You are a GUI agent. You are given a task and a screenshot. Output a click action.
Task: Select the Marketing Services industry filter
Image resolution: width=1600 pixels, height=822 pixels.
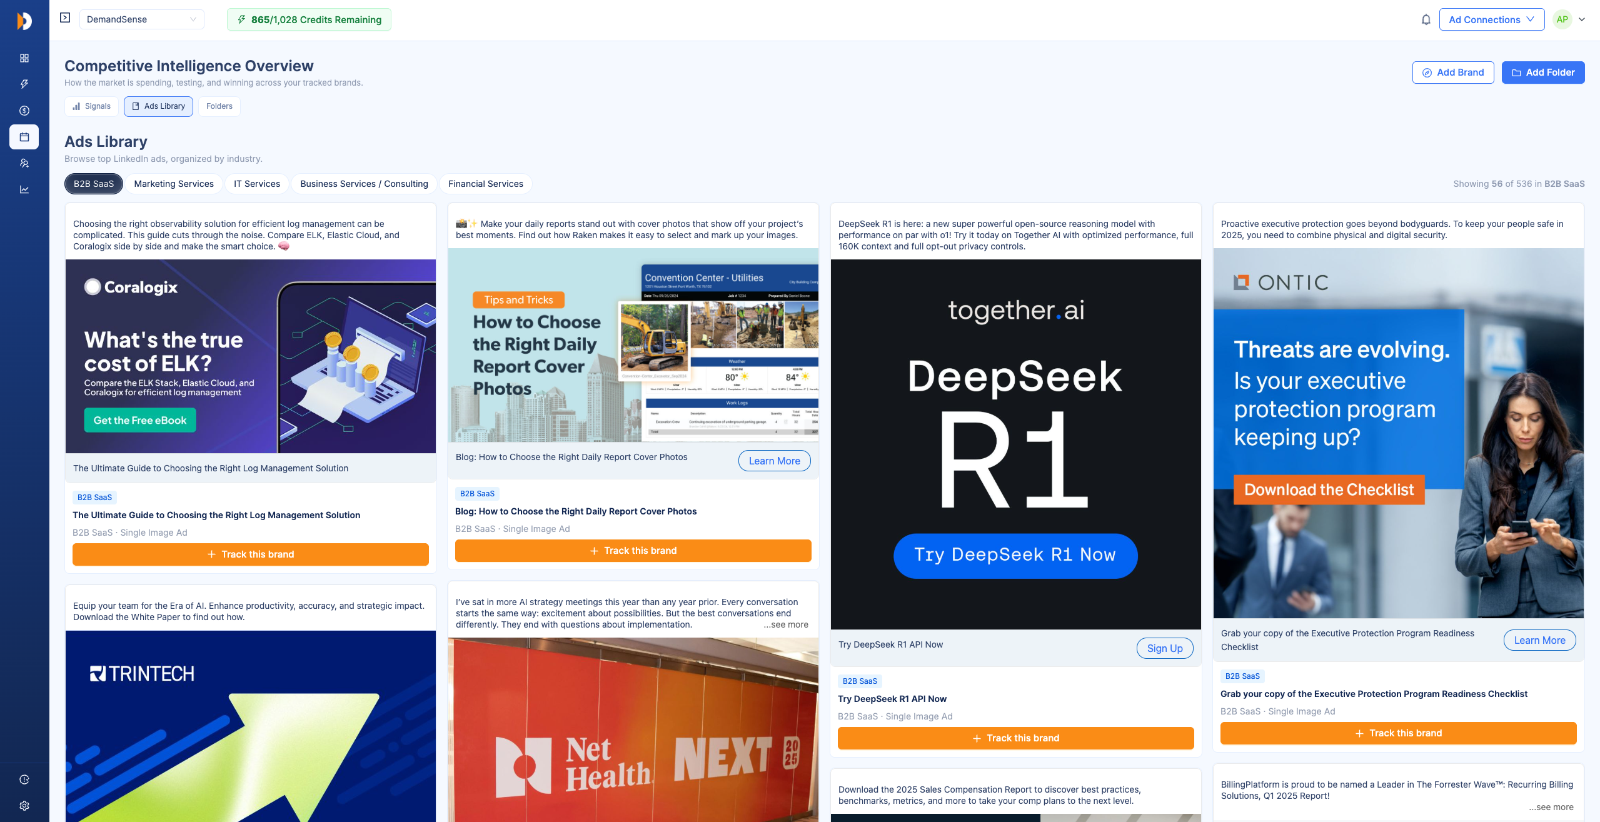pos(174,184)
